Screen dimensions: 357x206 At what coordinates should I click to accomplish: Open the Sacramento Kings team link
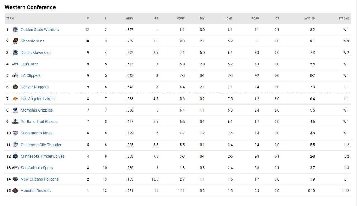37,133
